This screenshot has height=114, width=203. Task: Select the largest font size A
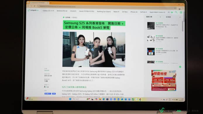click(45, 87)
